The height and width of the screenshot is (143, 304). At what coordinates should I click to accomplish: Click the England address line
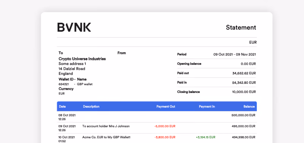point(66,74)
